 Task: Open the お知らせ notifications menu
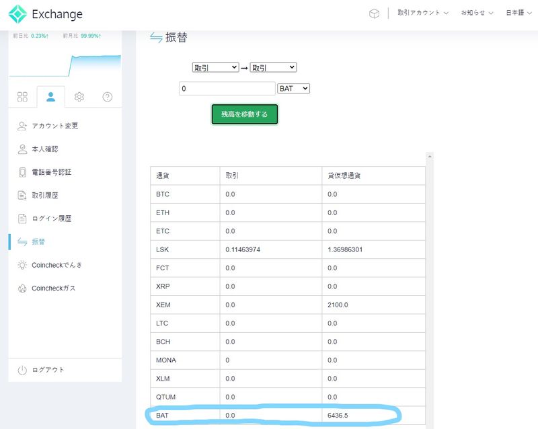pyautogui.click(x=477, y=13)
